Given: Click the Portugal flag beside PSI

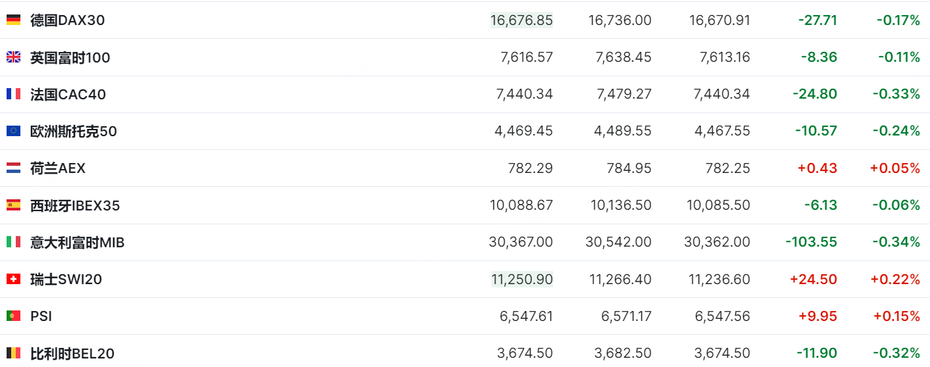Looking at the screenshot, I should [x=13, y=316].
